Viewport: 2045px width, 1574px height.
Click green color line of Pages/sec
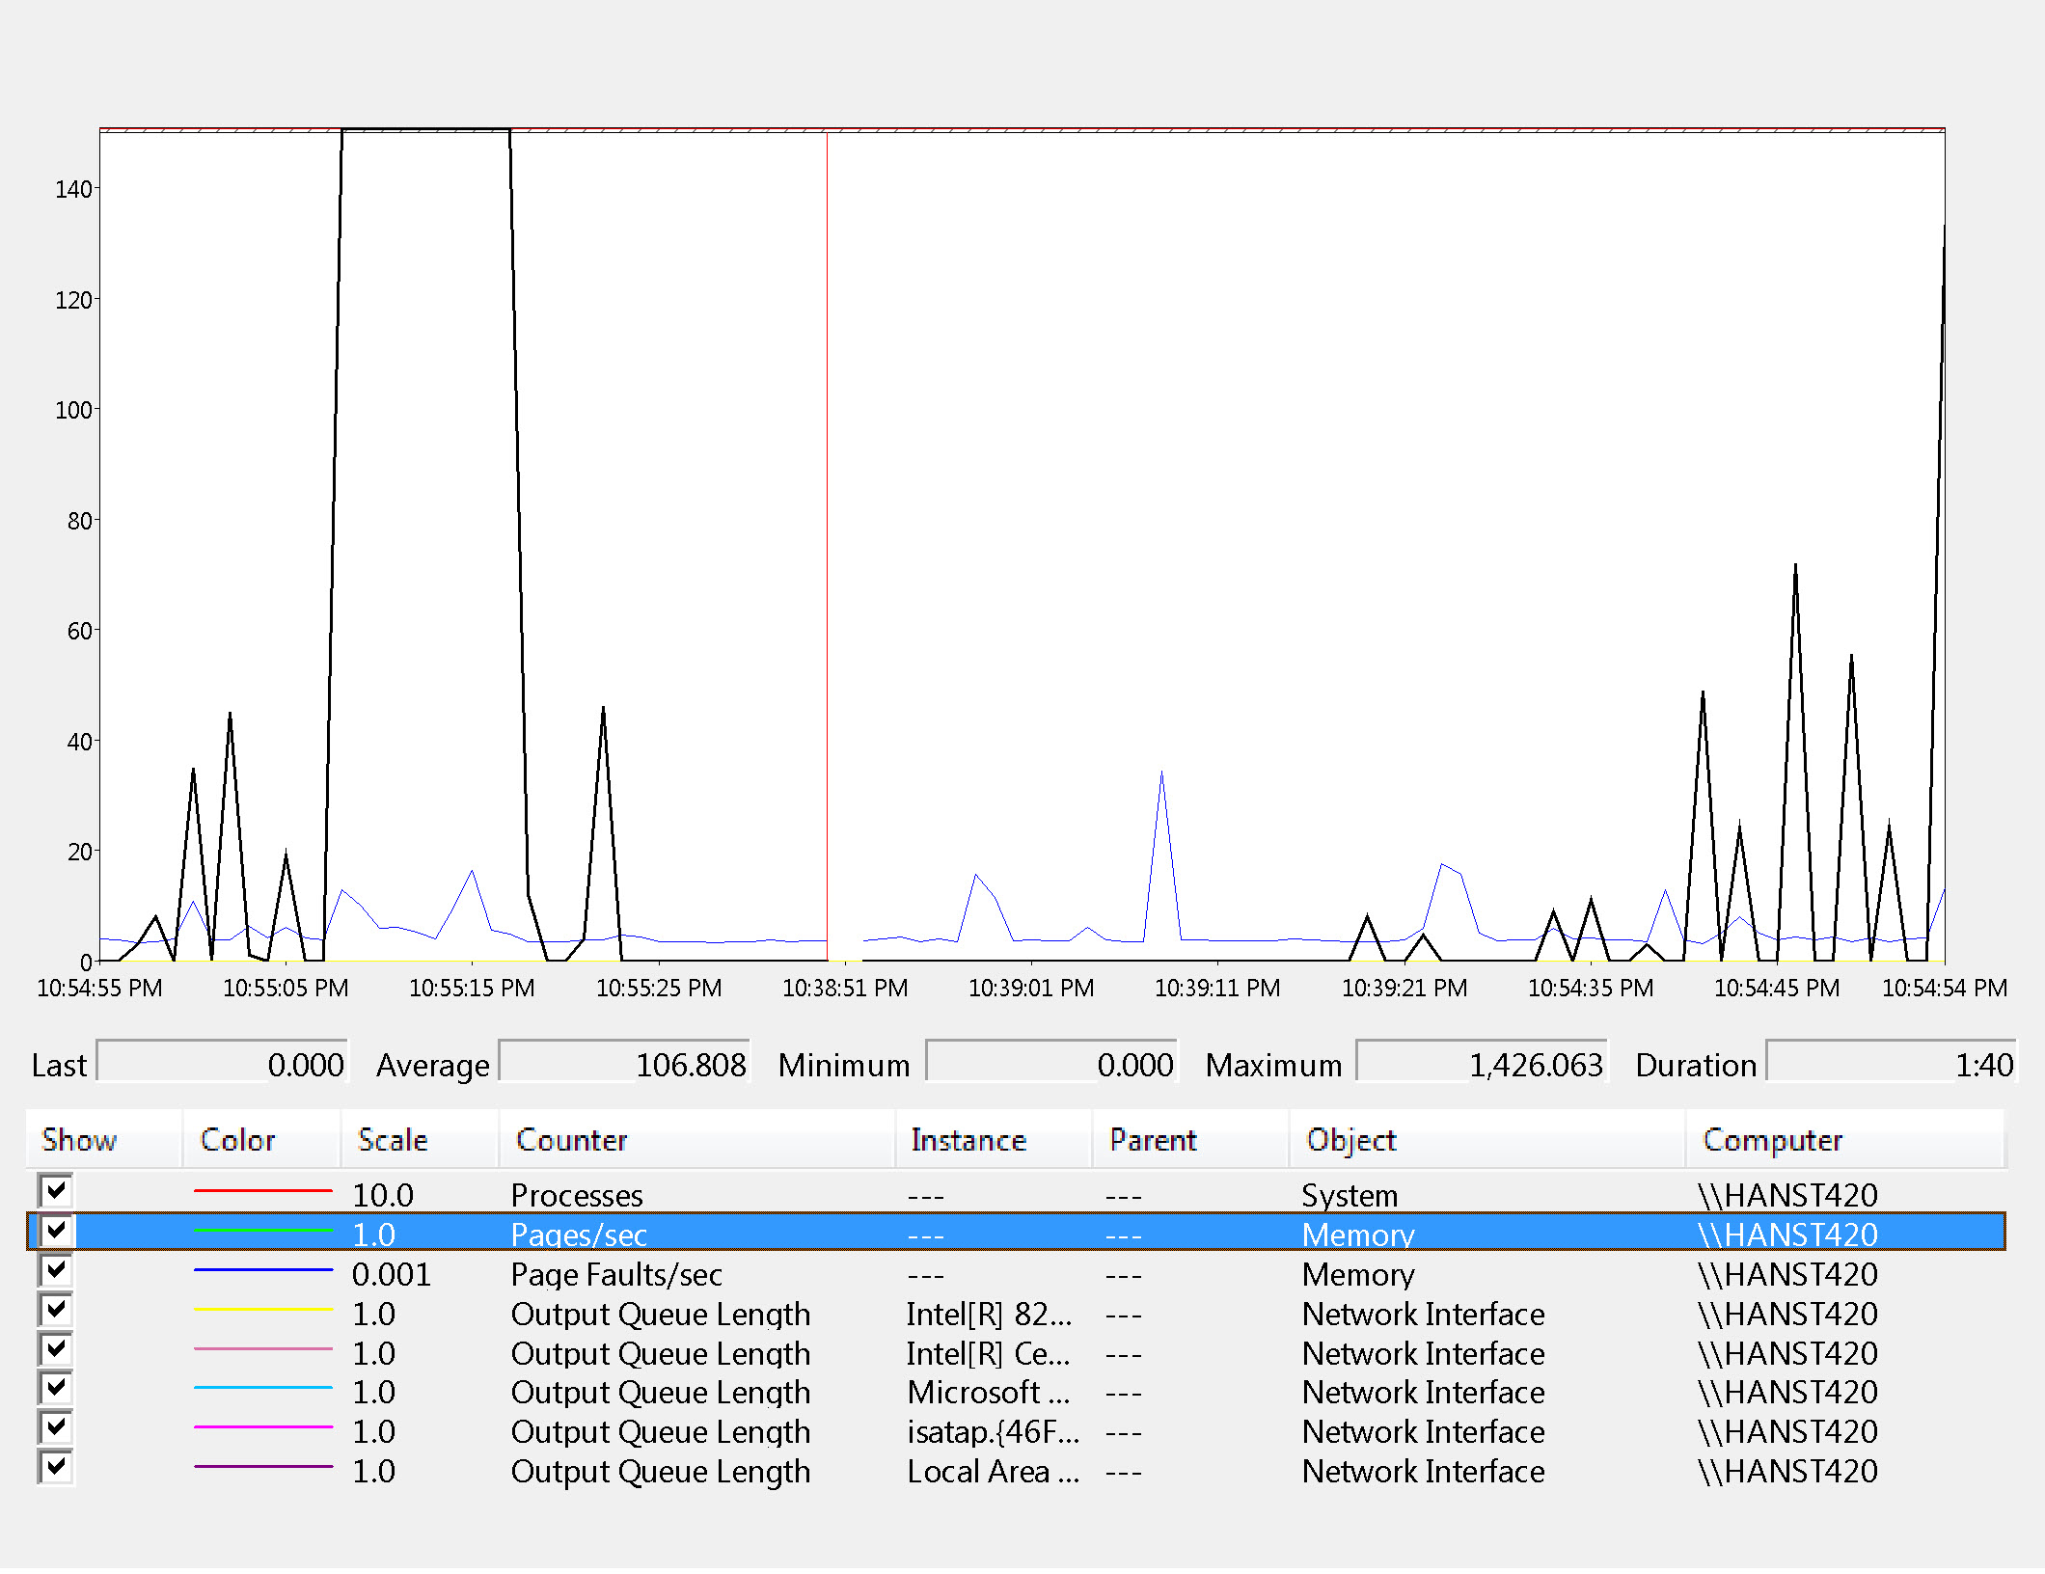262,1231
